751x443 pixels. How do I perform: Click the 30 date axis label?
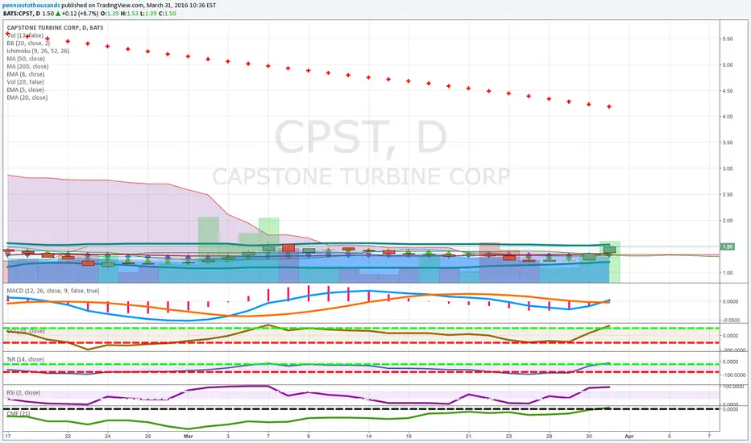click(x=589, y=437)
